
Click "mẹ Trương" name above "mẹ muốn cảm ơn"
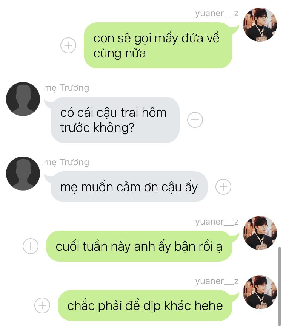tap(66, 162)
